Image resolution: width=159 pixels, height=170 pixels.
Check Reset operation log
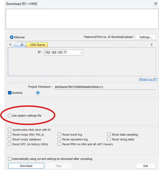tap(59, 139)
